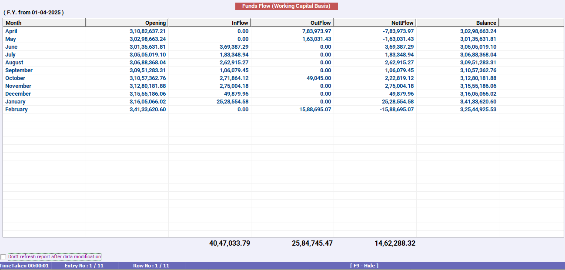Click April nett flow -7,83,973.97
Screen dimensions: 565x270
(398, 31)
